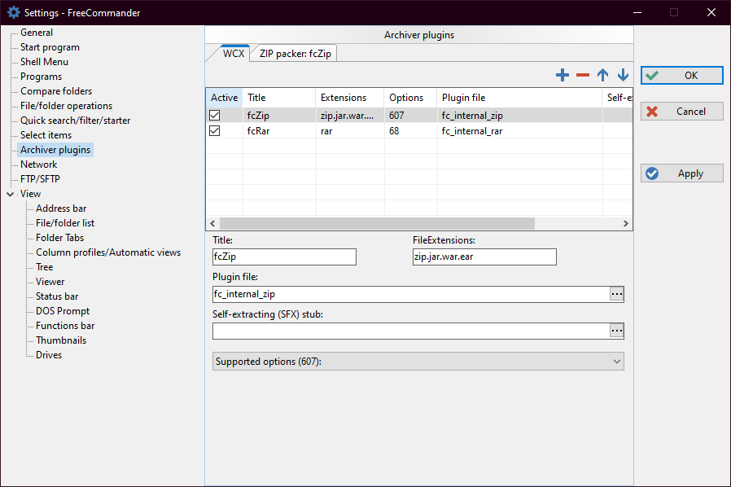Move plugin up with blue up arrow
The image size is (731, 487).
coord(602,75)
